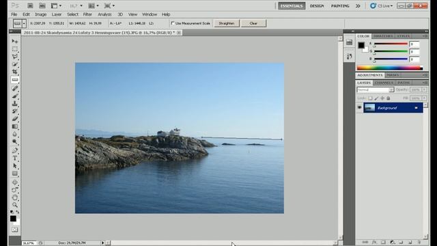This screenshot has height=246, width=437.
Task: Hide the Background layer eye icon
Action: (360, 107)
